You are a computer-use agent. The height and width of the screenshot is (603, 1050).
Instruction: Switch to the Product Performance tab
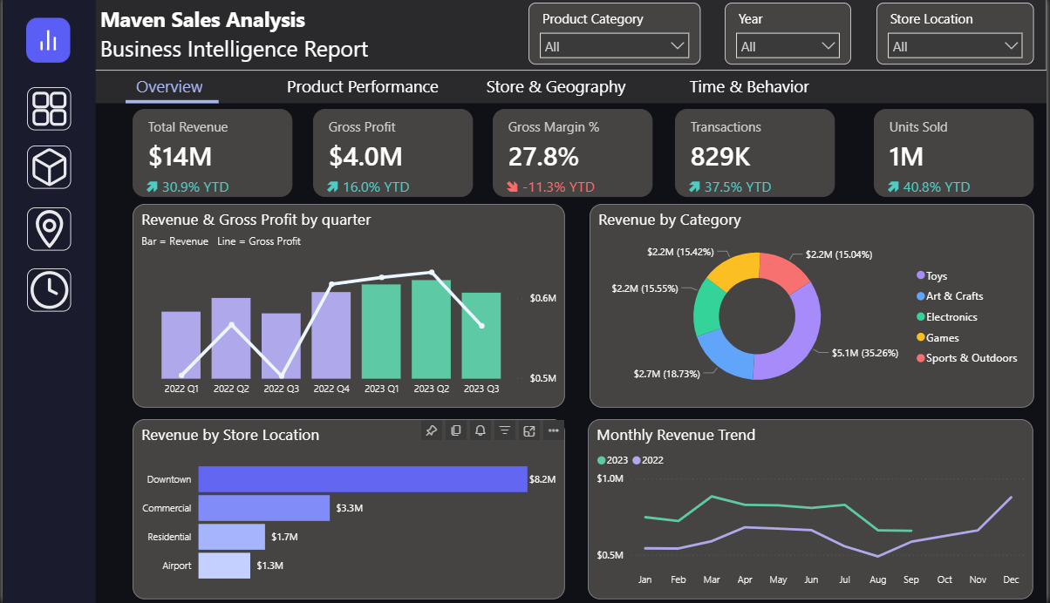(363, 86)
